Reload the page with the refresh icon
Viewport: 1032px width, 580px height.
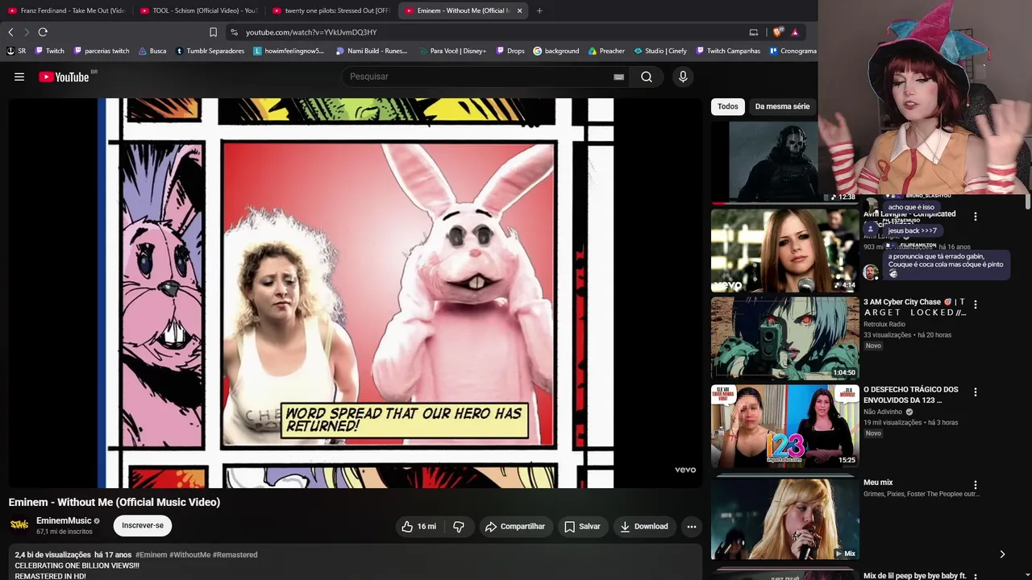[x=43, y=32]
